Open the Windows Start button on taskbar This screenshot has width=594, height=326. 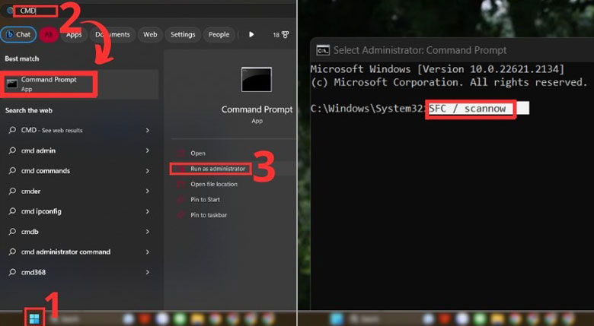[34, 319]
